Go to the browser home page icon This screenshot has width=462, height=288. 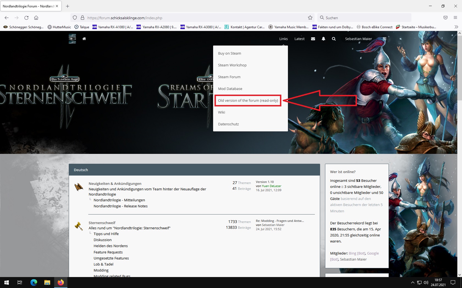coord(36,18)
